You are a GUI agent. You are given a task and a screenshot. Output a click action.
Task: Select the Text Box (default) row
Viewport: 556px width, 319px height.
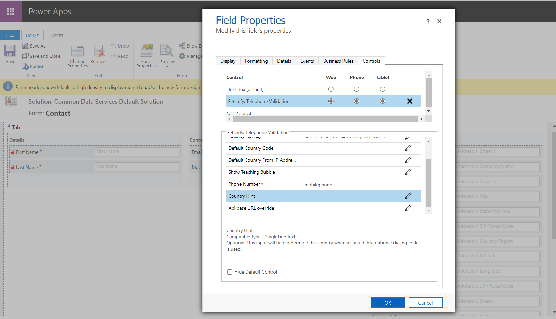[323, 89]
